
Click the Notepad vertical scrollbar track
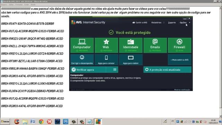click(221, 62)
